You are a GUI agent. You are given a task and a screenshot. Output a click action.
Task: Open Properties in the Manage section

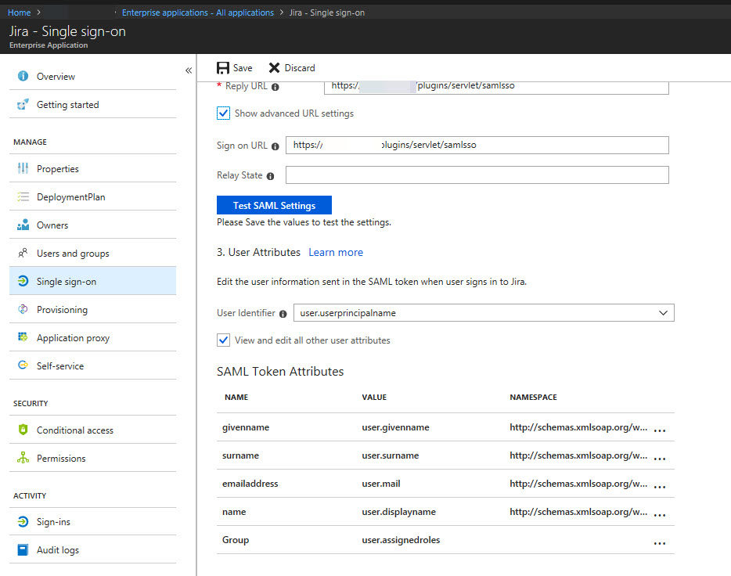(93, 168)
